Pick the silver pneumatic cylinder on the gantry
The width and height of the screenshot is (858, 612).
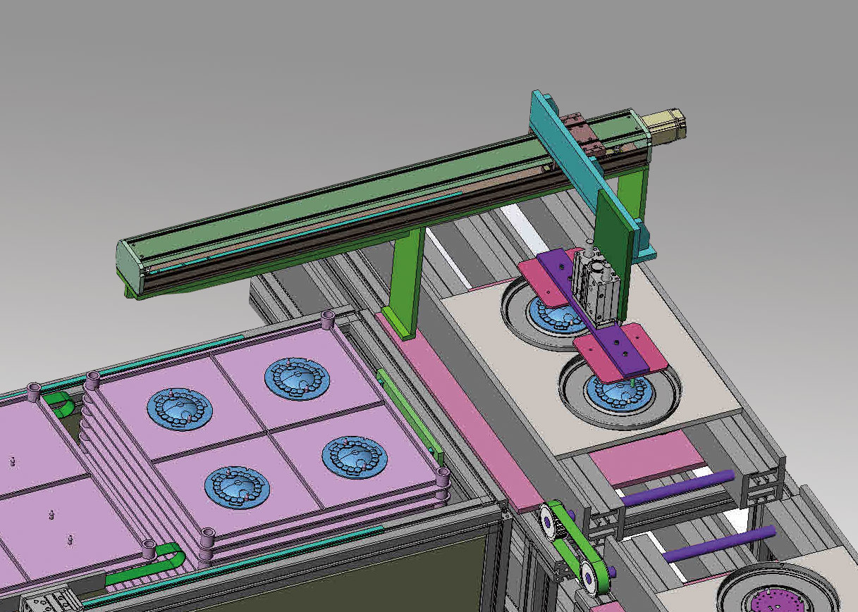pyautogui.click(x=597, y=287)
